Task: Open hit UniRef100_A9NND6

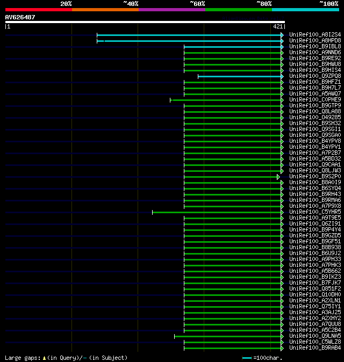Action: tap(315, 53)
